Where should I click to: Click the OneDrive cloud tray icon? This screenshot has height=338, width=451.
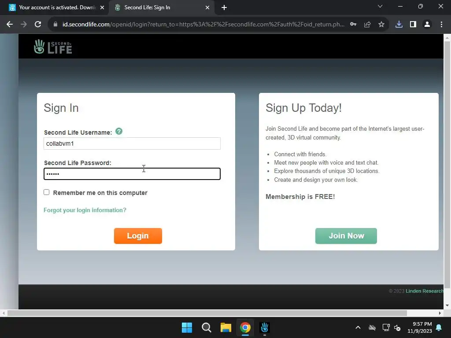point(372,327)
